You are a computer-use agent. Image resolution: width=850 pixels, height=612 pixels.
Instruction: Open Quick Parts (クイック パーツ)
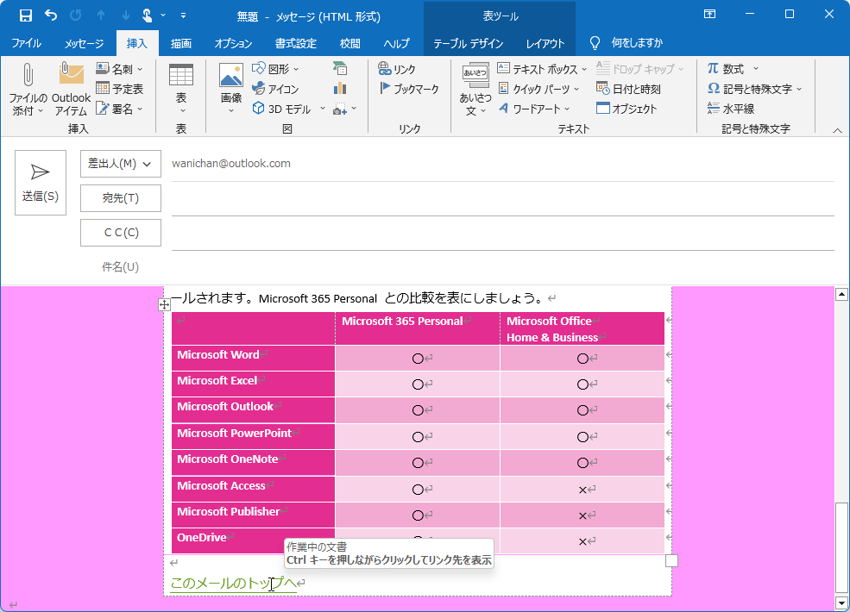click(x=538, y=89)
